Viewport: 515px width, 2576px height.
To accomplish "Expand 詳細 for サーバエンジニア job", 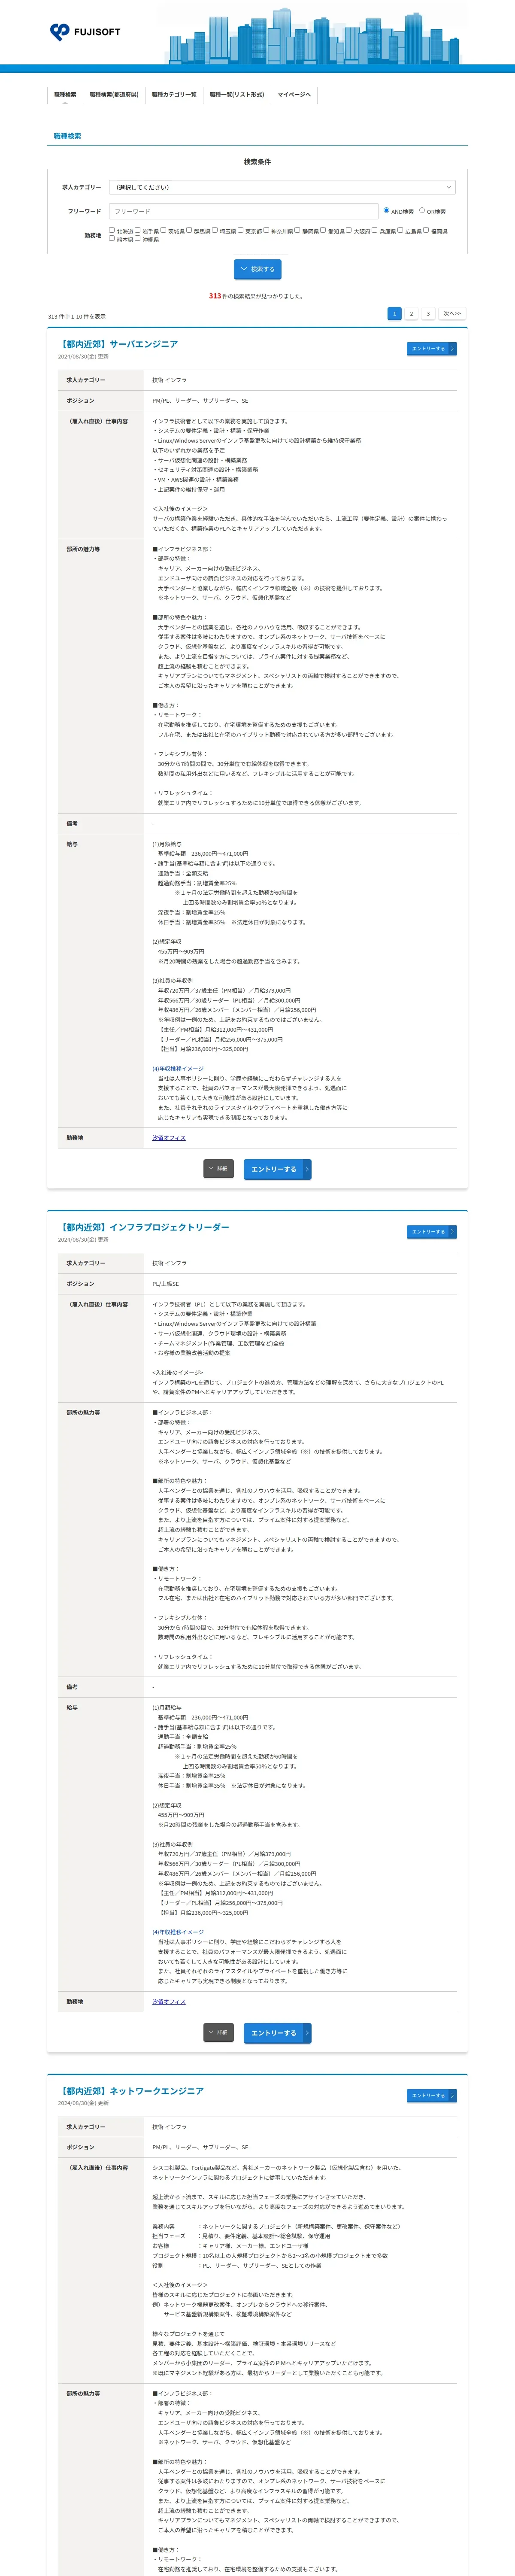I will tap(218, 1168).
